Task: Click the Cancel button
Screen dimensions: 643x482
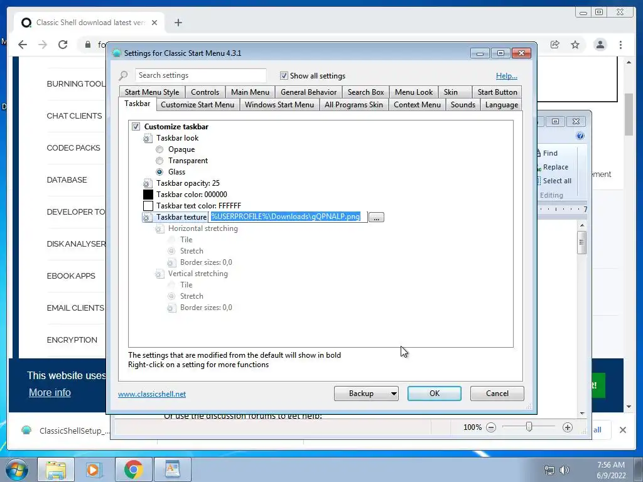Action: click(497, 394)
